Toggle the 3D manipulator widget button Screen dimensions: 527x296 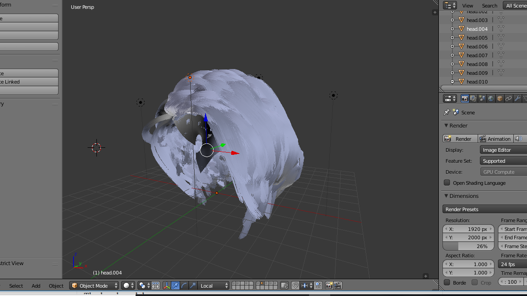(x=166, y=285)
